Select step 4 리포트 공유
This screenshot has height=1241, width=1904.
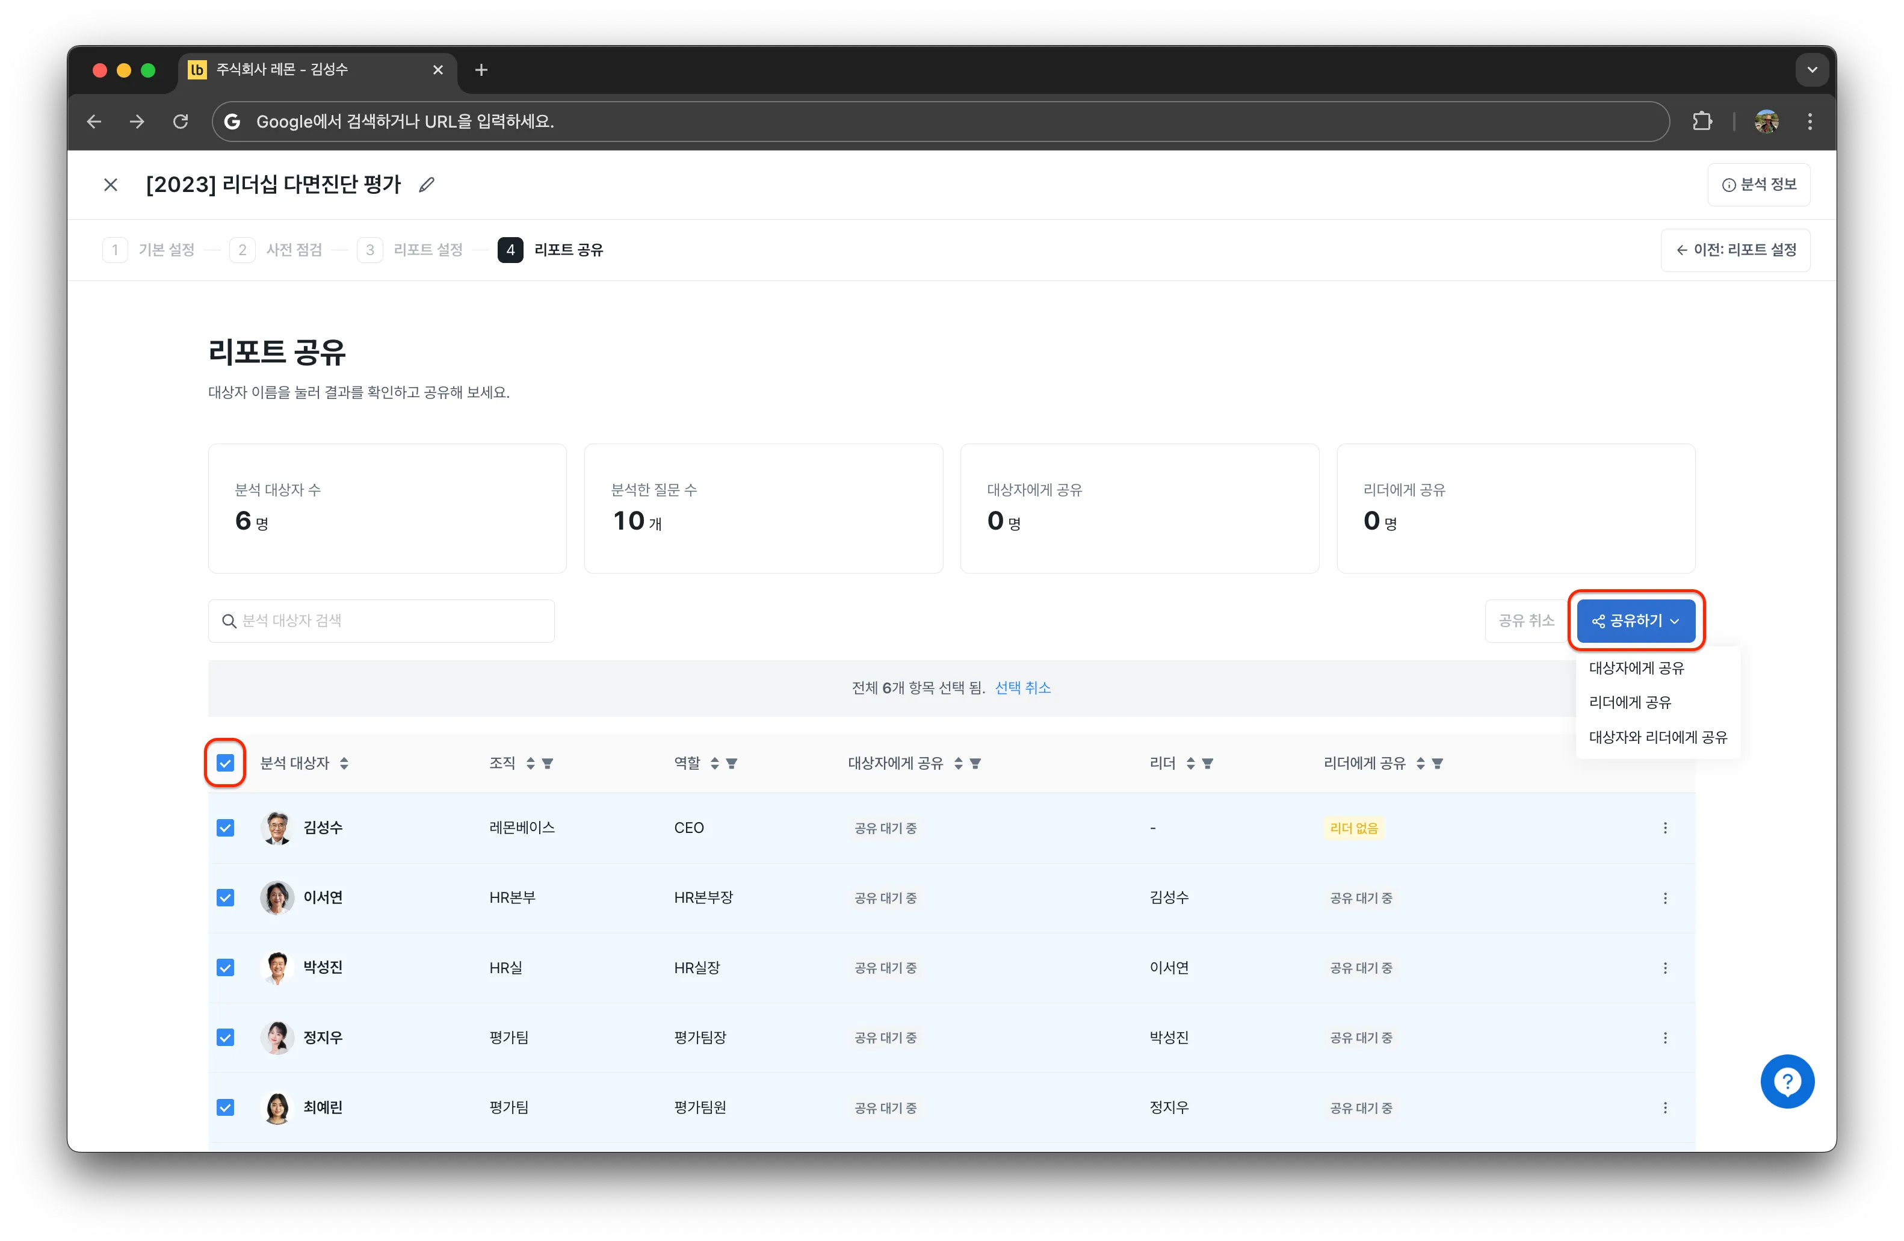tap(551, 250)
